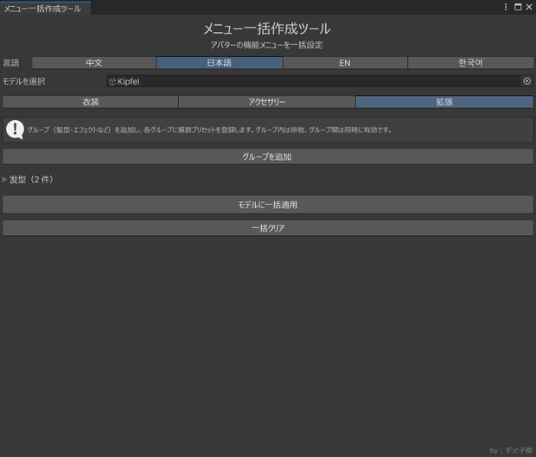The width and height of the screenshot is (536, 457).
Task: Click the 发型 (2 件) group label
Action: (x=31, y=180)
